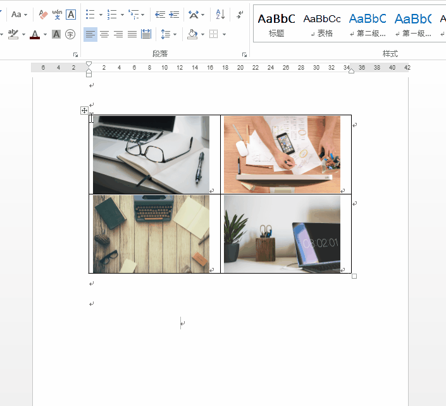Viewport: 446px width, 406px height.
Task: Click the table move handle
Action: pyautogui.click(x=84, y=110)
